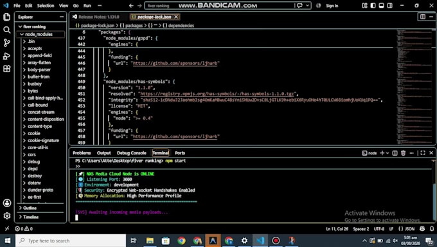
Task: Switch to the Debug Console tab
Action: tap(132, 153)
